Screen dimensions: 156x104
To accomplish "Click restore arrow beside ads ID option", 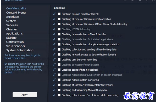I will 54,14.
